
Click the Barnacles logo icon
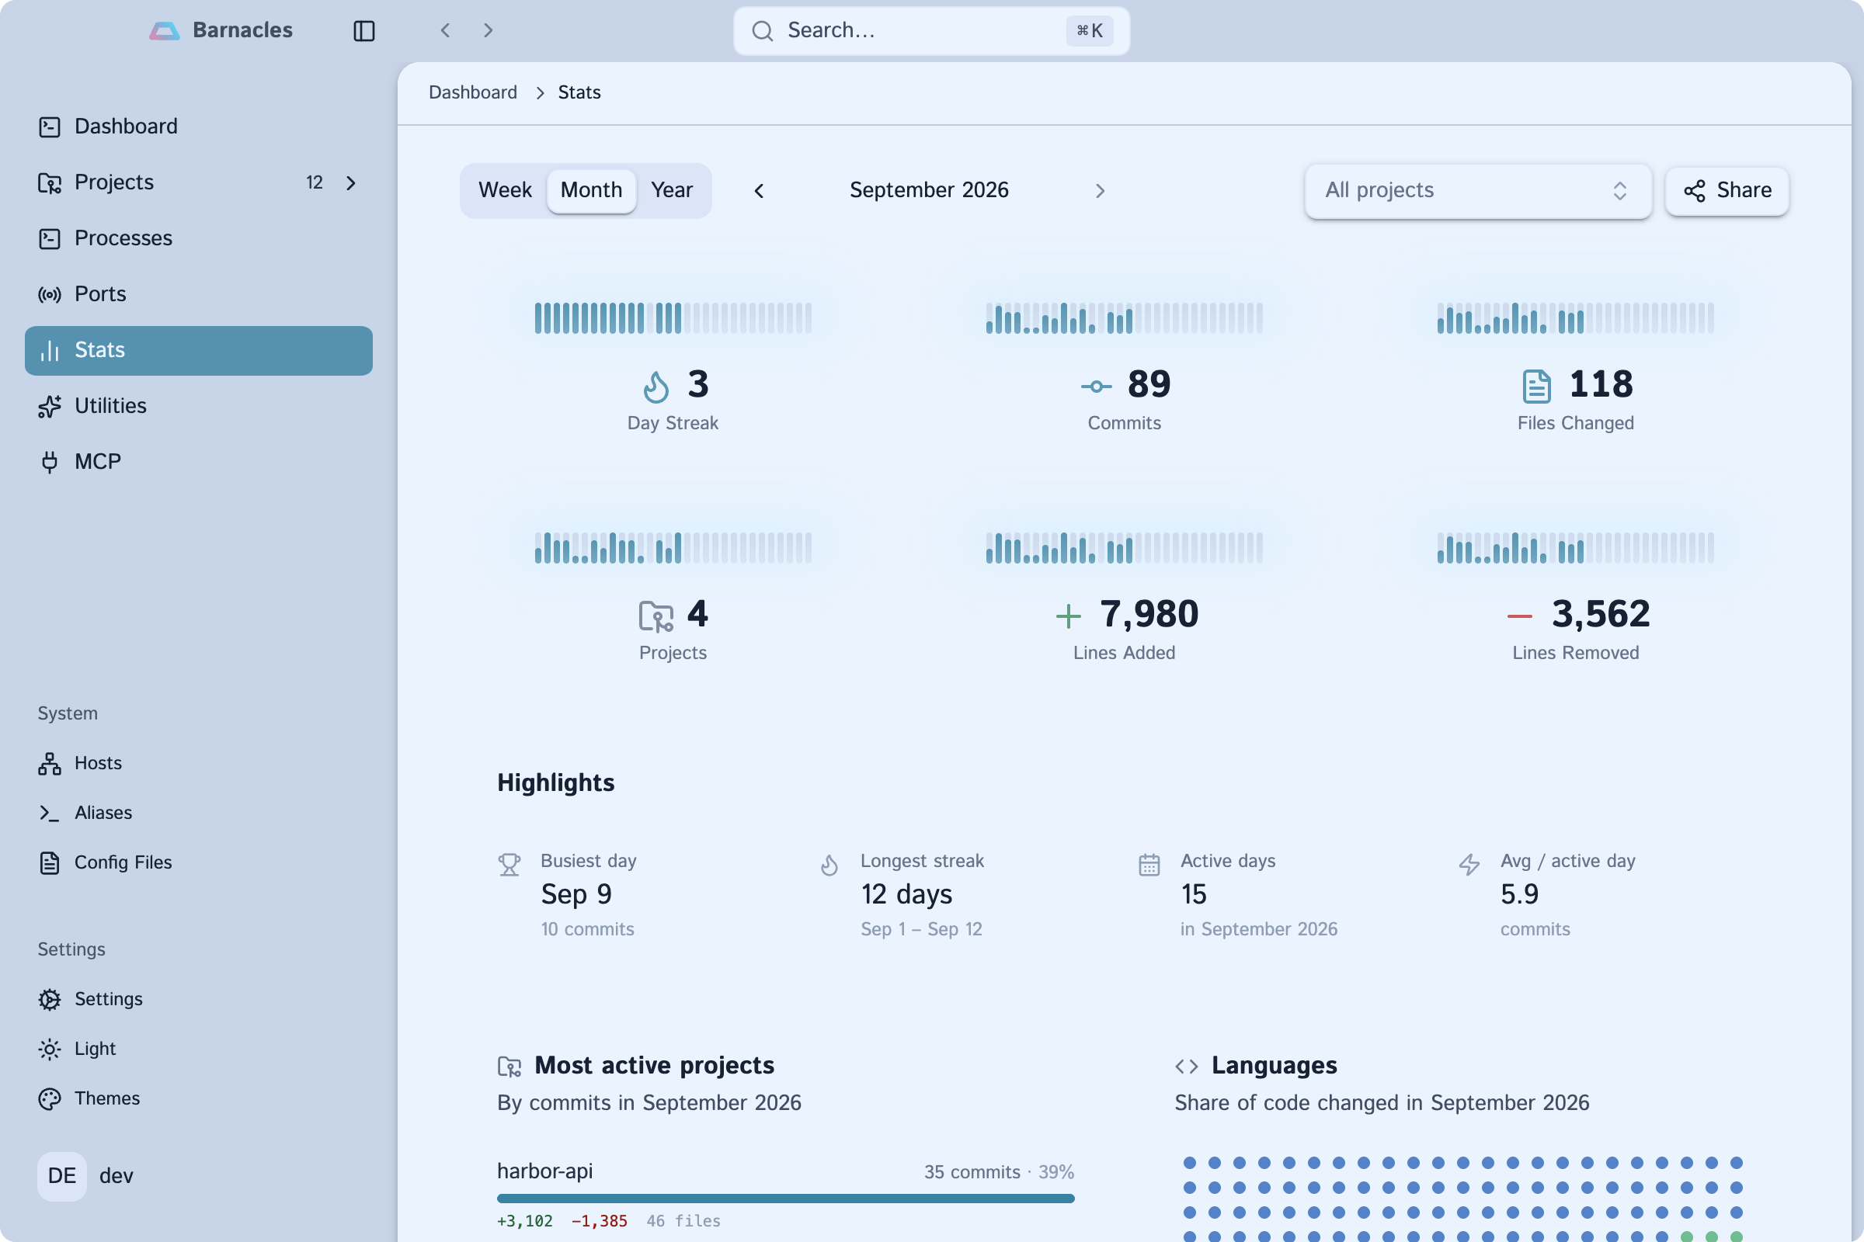(x=164, y=31)
